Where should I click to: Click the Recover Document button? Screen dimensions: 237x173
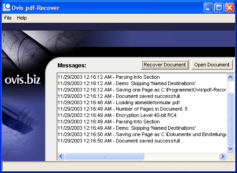(165, 65)
